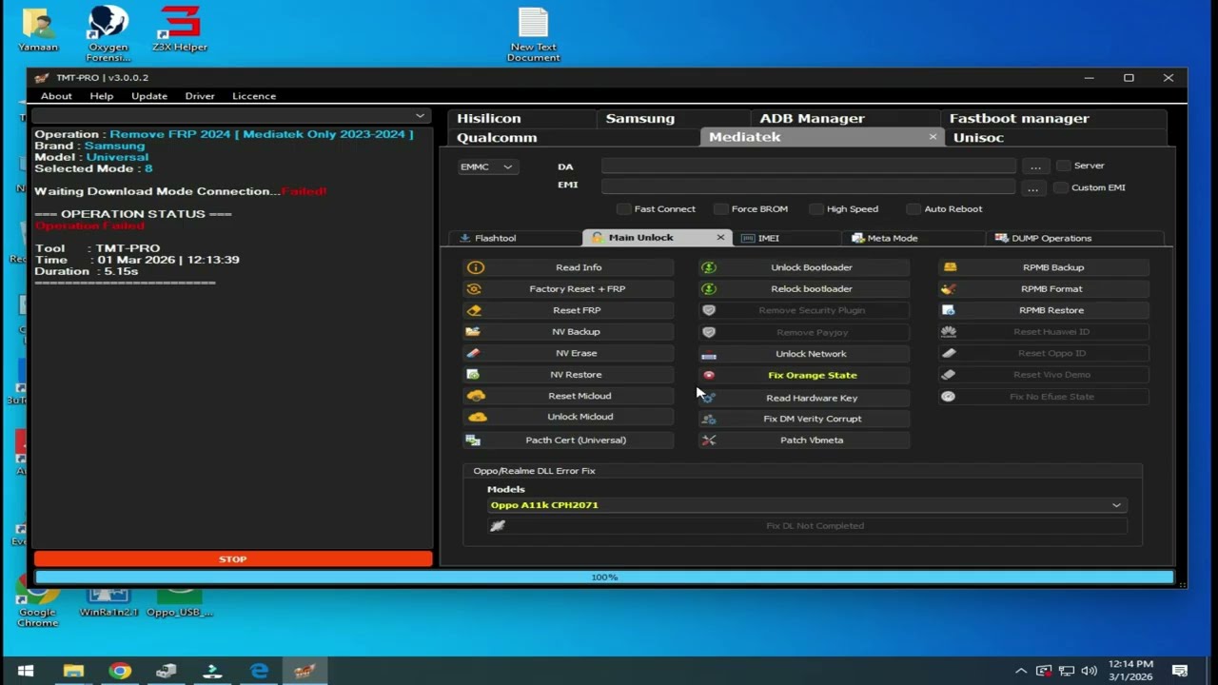Click the Unlock Micloud cloud icon
The width and height of the screenshot is (1218, 685).
[477, 417]
